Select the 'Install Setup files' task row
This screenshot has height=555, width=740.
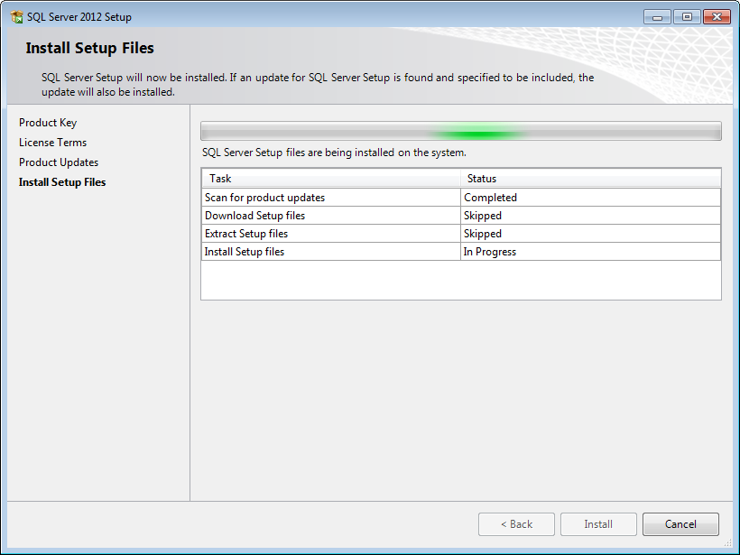pyautogui.click(x=461, y=252)
